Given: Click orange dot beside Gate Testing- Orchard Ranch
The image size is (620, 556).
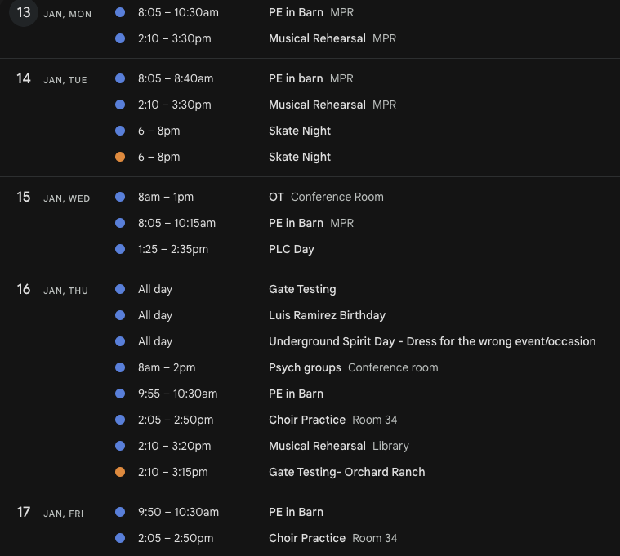Looking at the screenshot, I should (120, 472).
